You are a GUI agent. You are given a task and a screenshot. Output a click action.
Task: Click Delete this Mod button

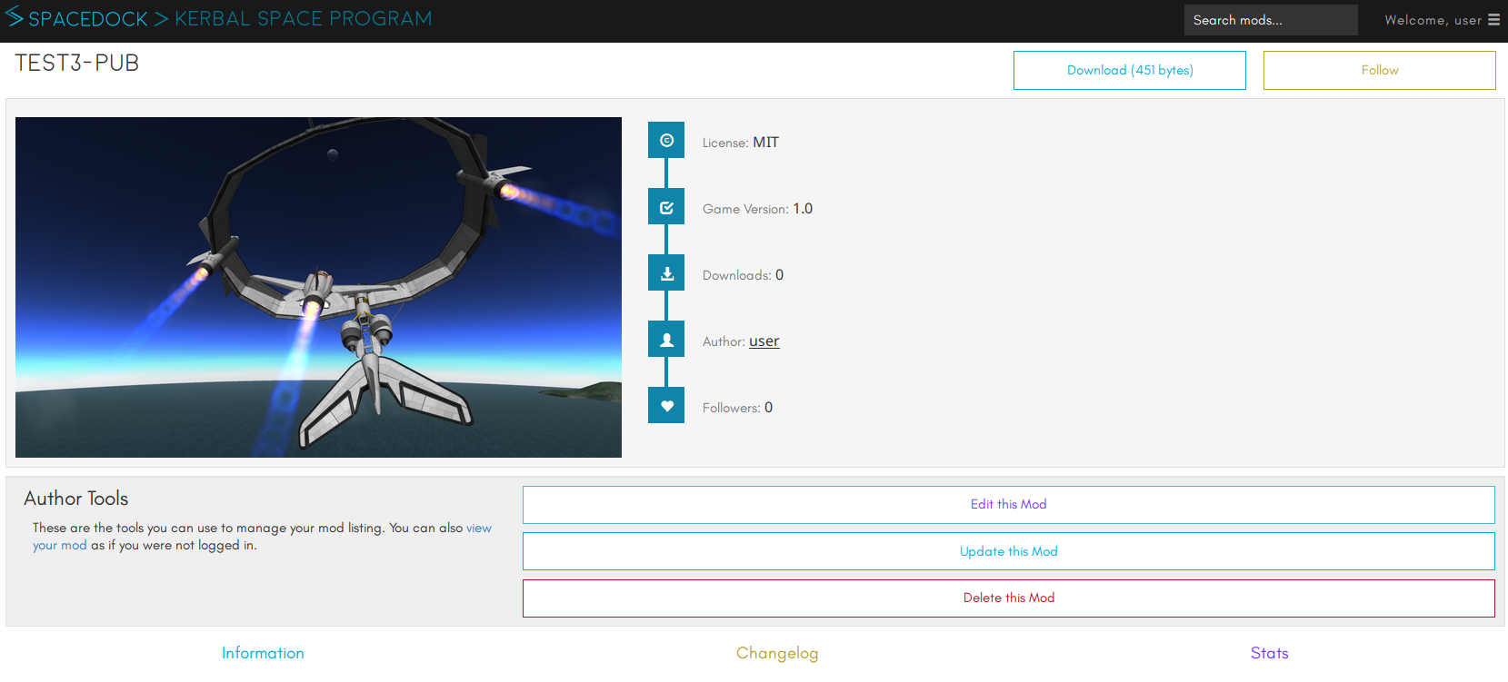[x=1009, y=598]
